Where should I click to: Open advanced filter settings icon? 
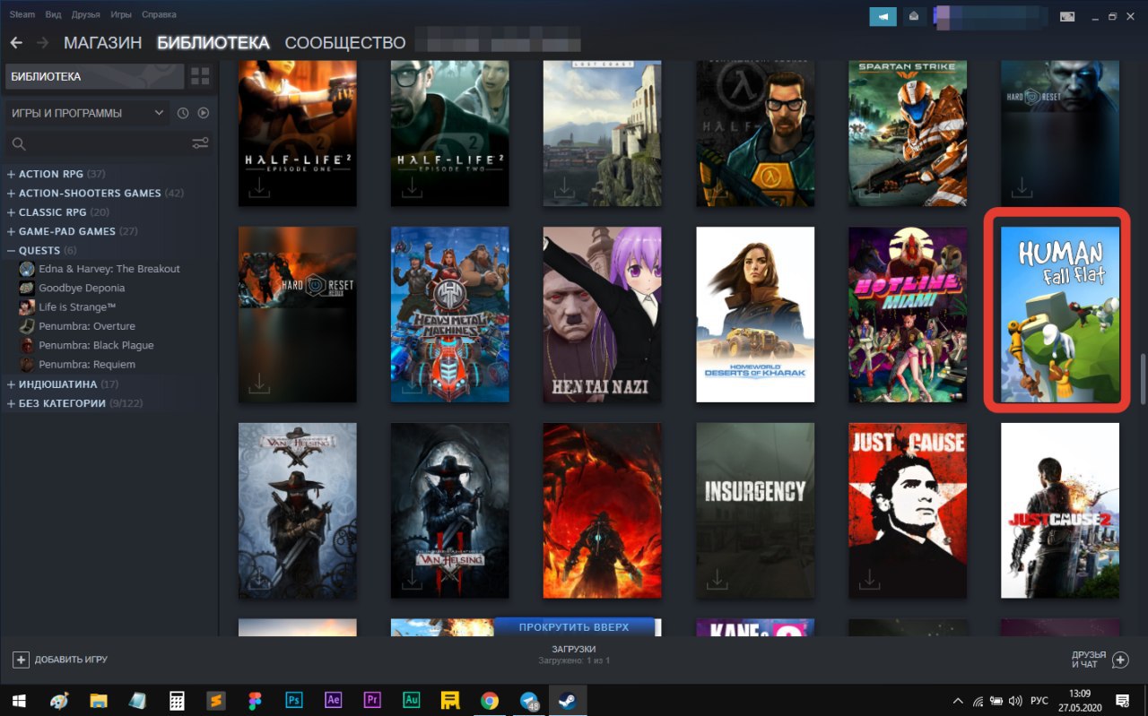pyautogui.click(x=200, y=143)
